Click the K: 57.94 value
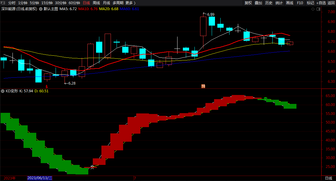The height and width of the screenshot is (181, 336). click(26, 91)
